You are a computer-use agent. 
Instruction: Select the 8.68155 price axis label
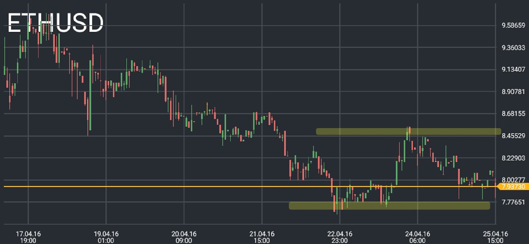513,114
